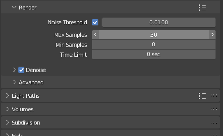
Task: Open the Render sampling presets icon
Action: pos(202,8)
